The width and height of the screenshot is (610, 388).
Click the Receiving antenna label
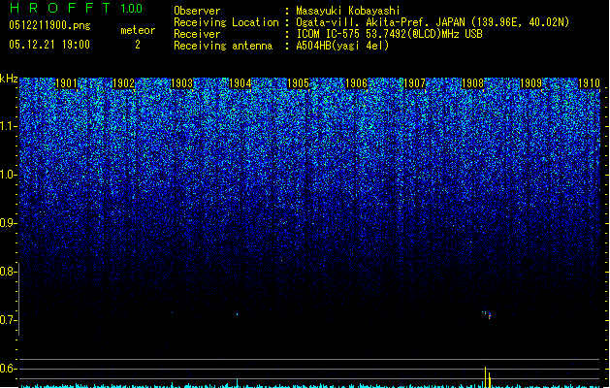tap(223, 46)
